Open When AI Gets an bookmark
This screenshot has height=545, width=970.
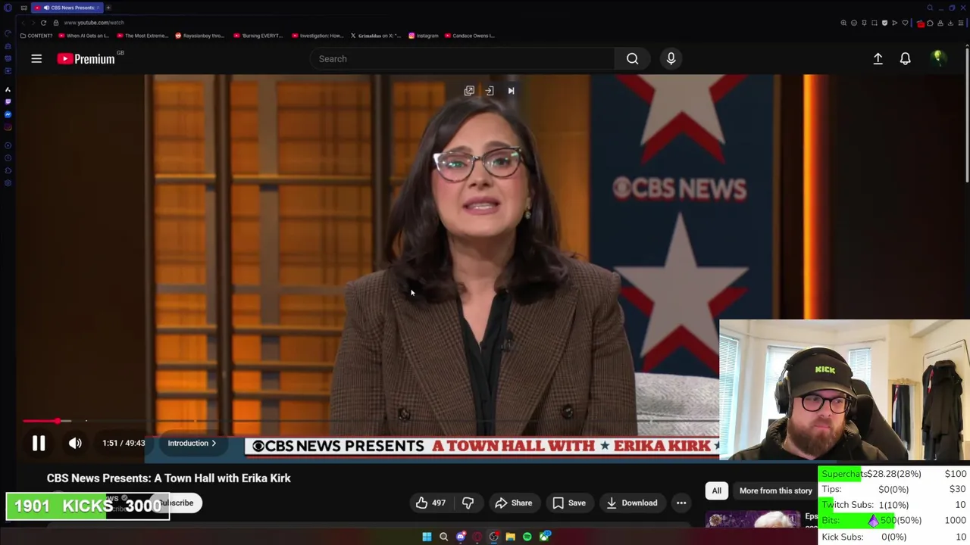click(x=84, y=36)
